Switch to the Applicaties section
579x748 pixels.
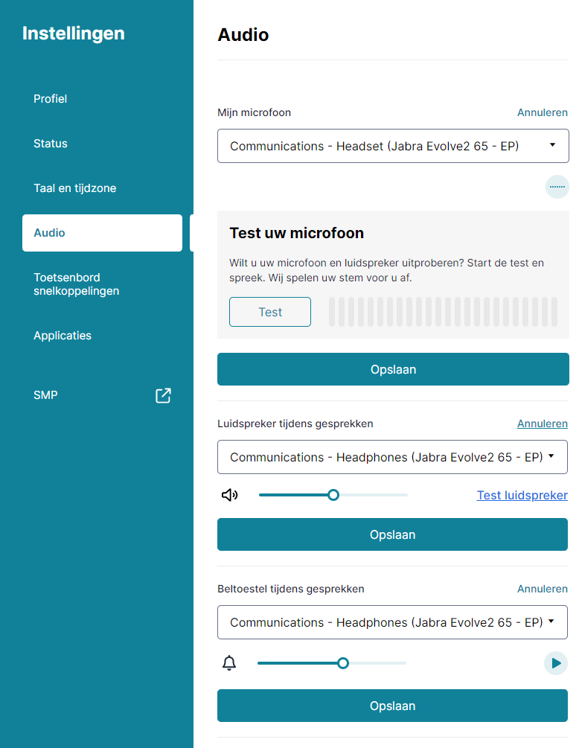pos(63,336)
